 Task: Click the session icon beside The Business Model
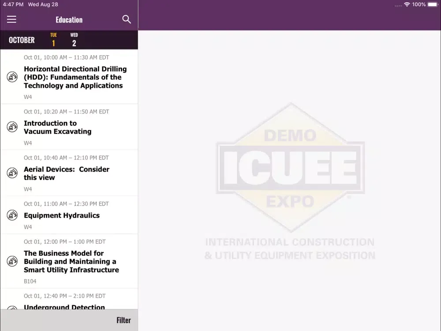pos(12,261)
